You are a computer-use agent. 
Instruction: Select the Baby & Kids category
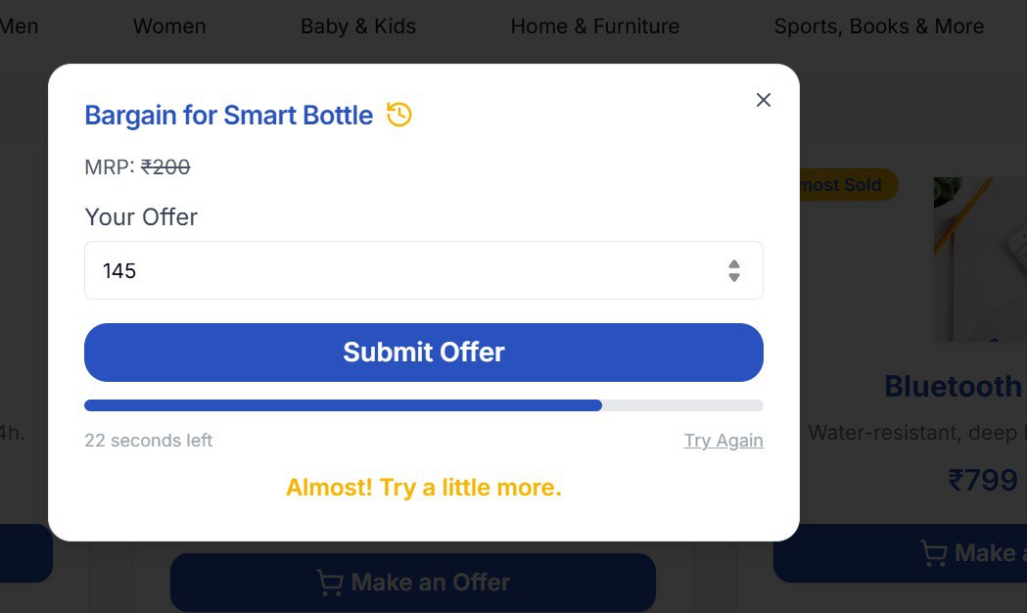[358, 26]
